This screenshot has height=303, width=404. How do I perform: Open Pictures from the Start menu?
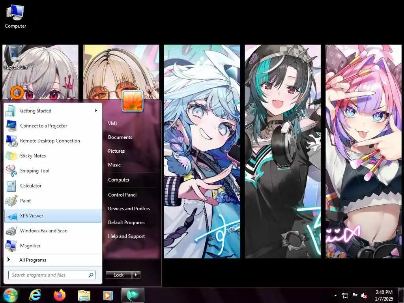[x=116, y=151]
